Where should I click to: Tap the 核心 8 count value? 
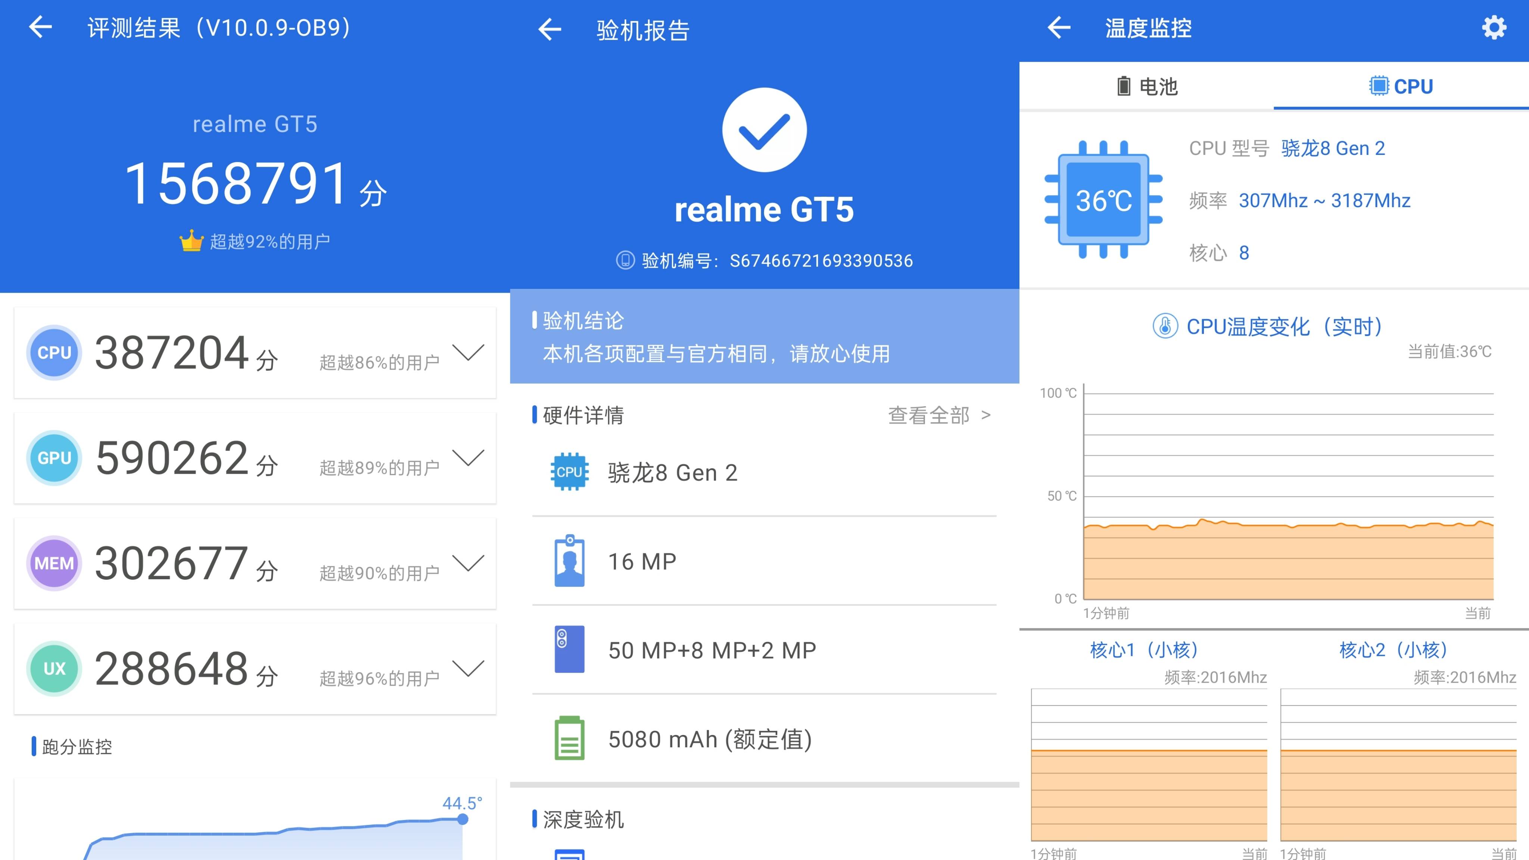[x=1243, y=253]
